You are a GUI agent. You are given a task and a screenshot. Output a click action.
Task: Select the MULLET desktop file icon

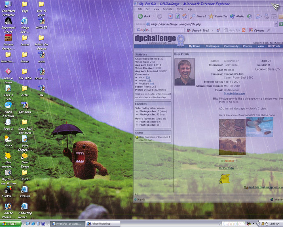pos(42,24)
